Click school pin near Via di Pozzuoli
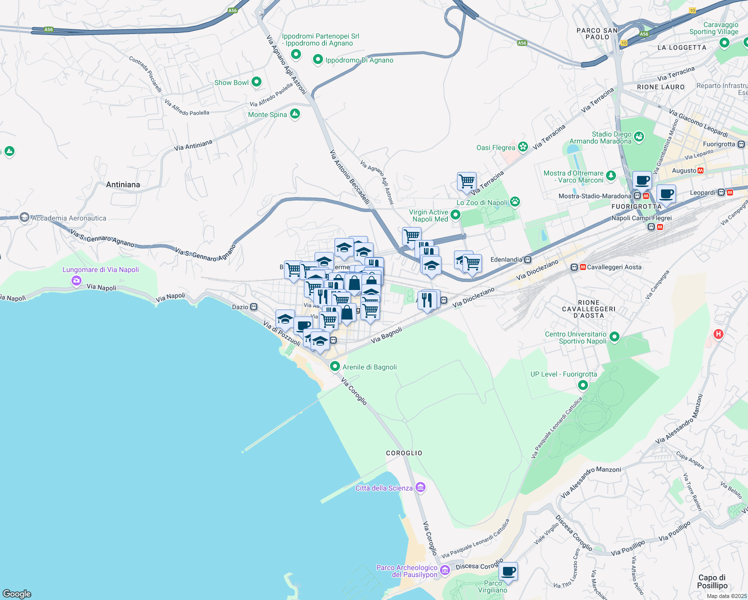748x600 pixels. (285, 319)
